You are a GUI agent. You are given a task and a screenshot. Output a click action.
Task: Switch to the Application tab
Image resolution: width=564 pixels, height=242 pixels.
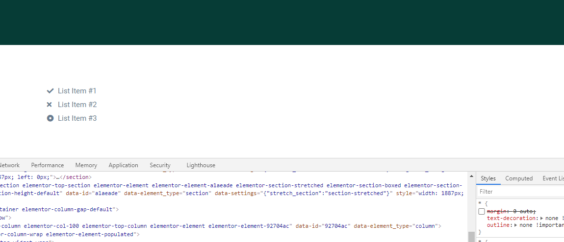click(x=124, y=165)
